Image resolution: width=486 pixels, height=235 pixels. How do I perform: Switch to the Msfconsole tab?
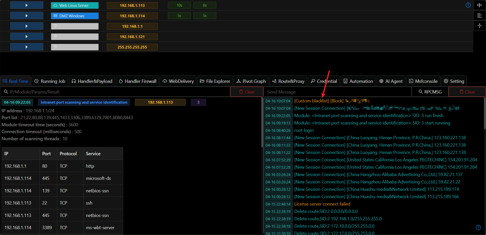[x=423, y=81]
